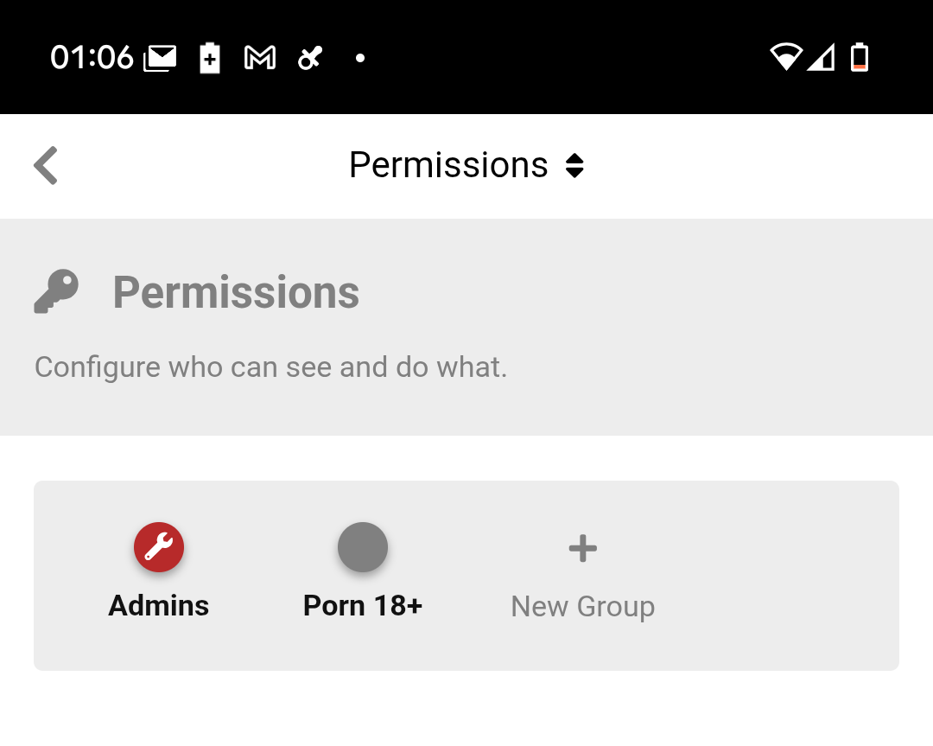Open the Admins group label
This screenshot has height=746, width=933.
(x=158, y=605)
